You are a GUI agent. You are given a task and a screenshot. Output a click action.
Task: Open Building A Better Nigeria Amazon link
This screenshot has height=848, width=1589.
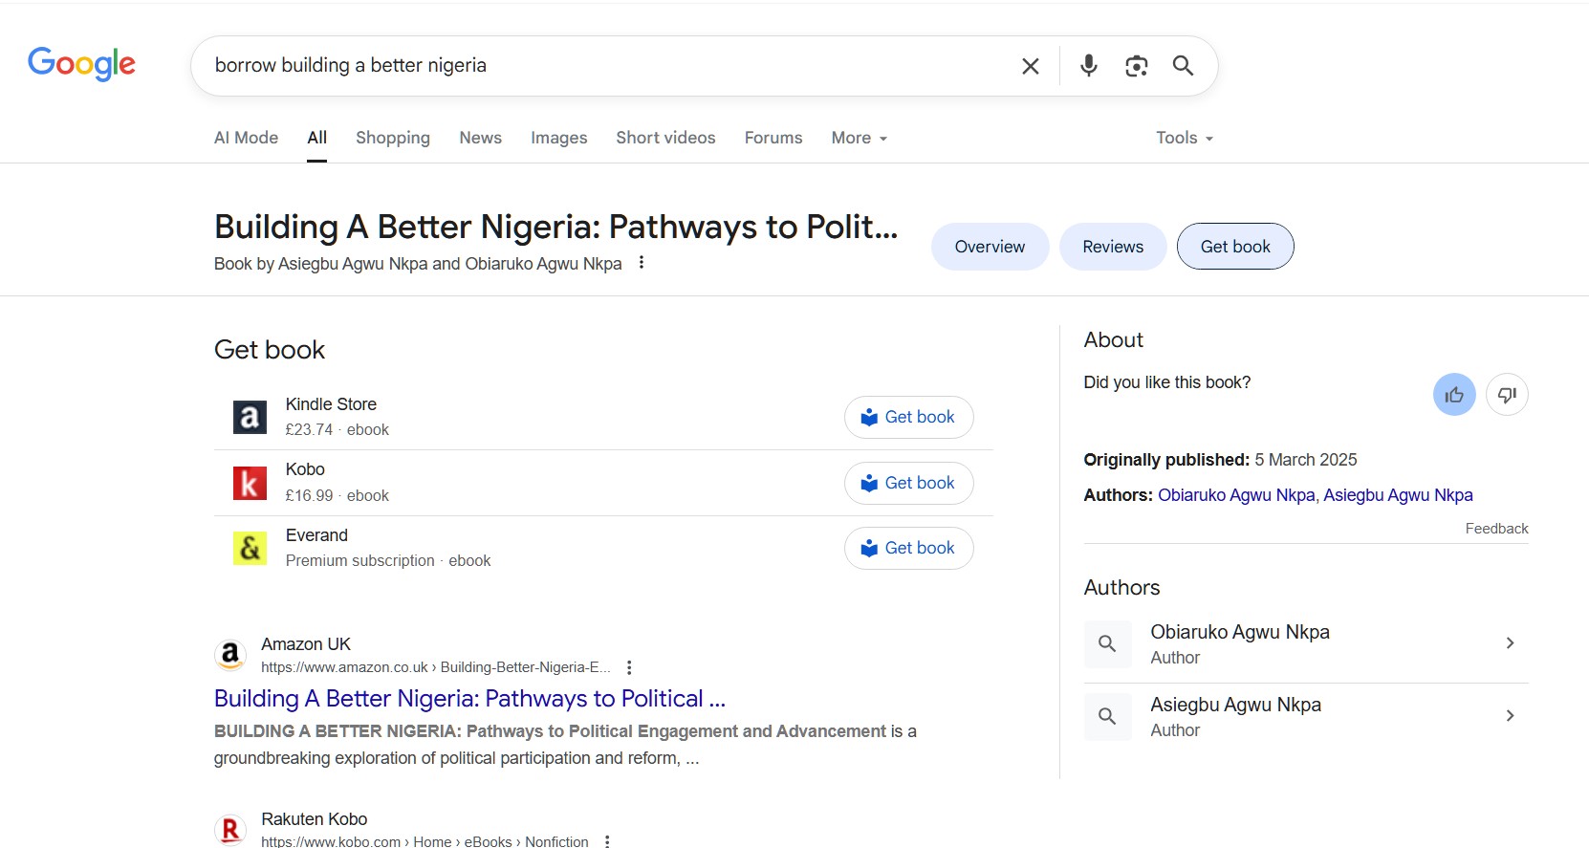coord(468,699)
